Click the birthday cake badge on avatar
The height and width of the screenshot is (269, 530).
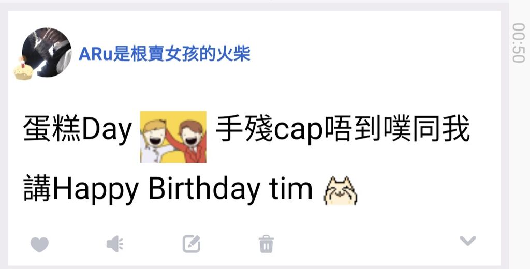(x=23, y=69)
